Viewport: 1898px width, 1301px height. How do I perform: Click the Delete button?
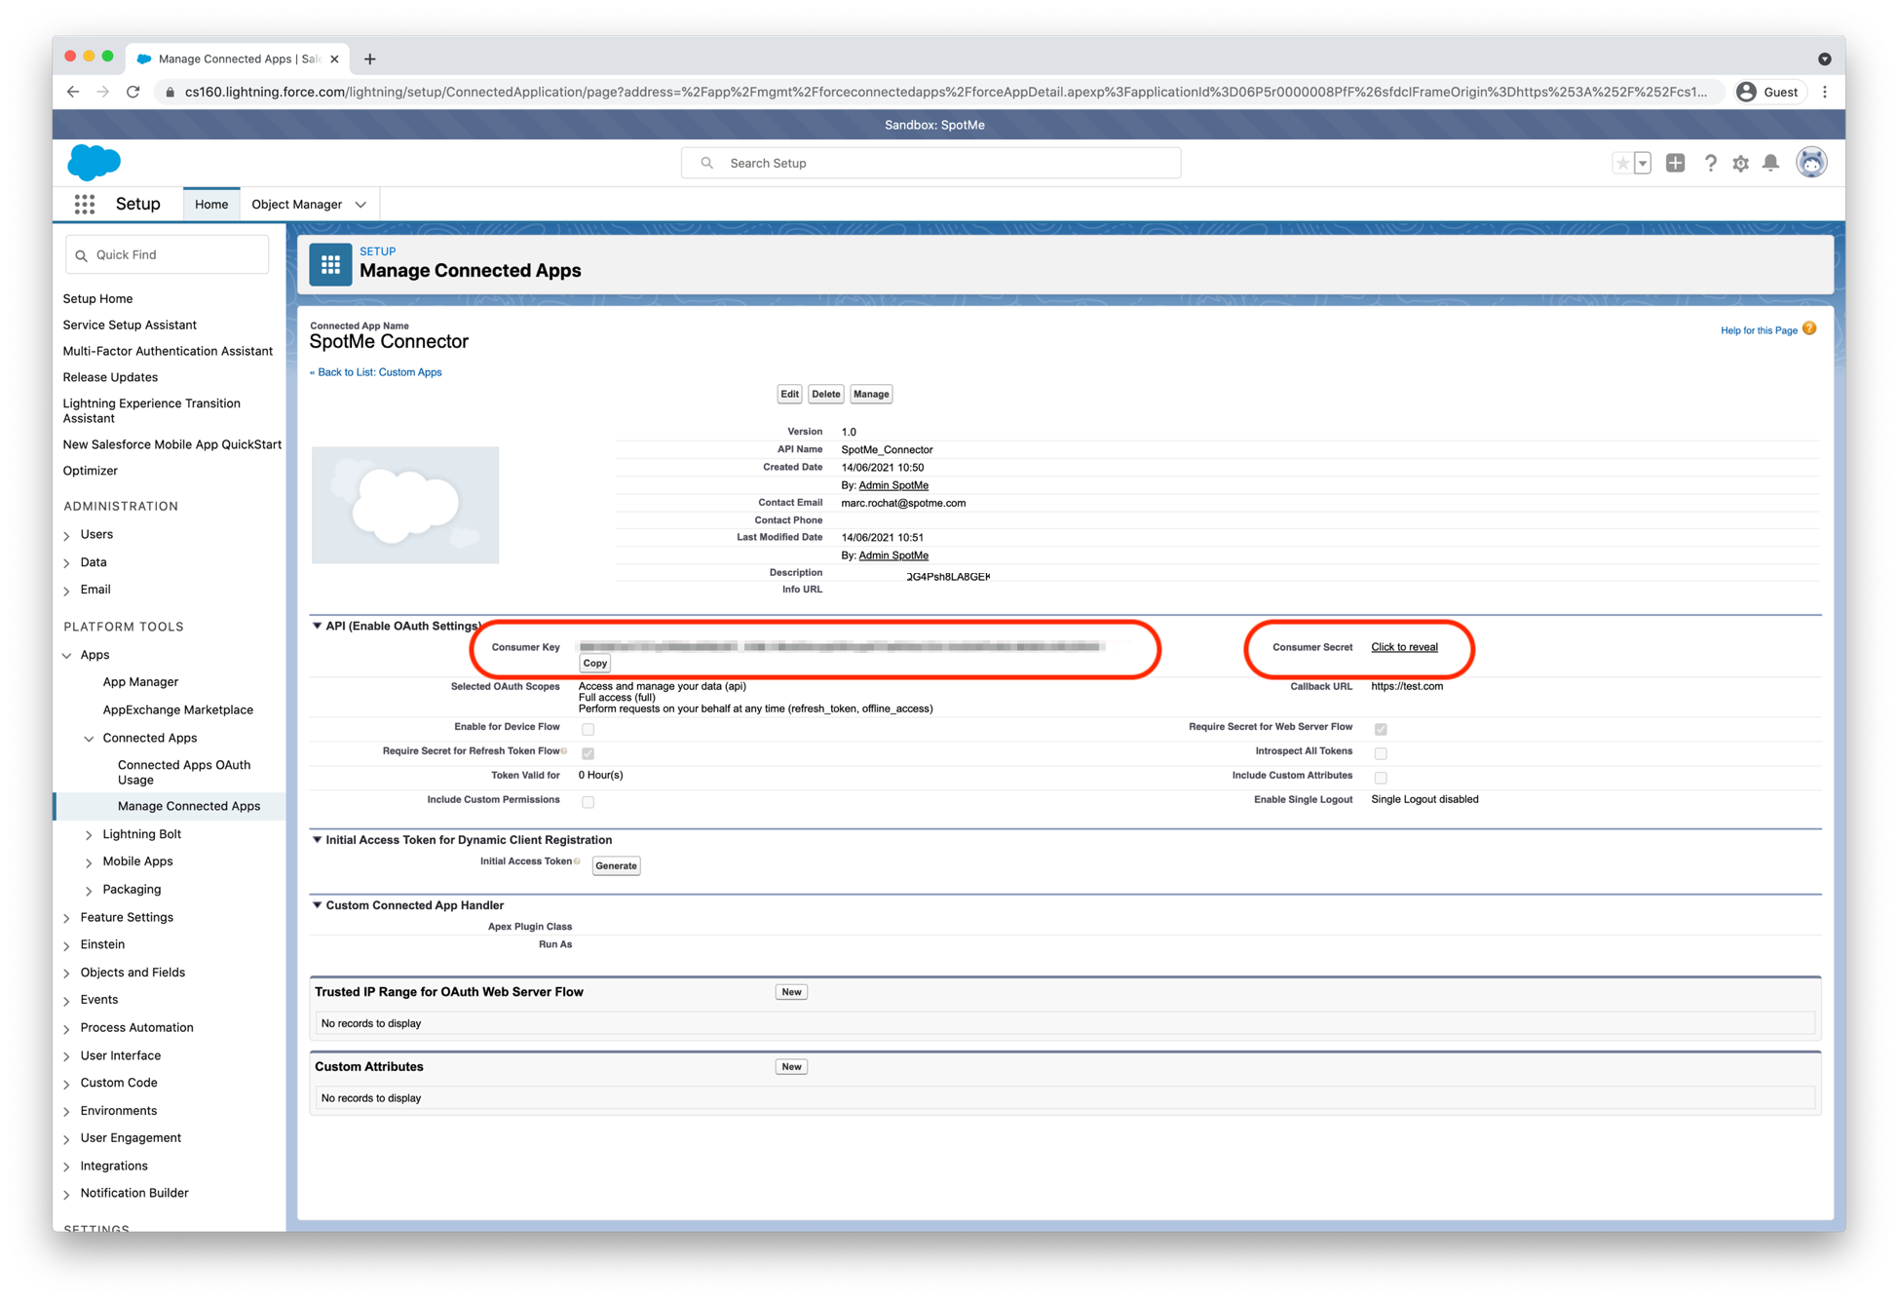point(825,394)
